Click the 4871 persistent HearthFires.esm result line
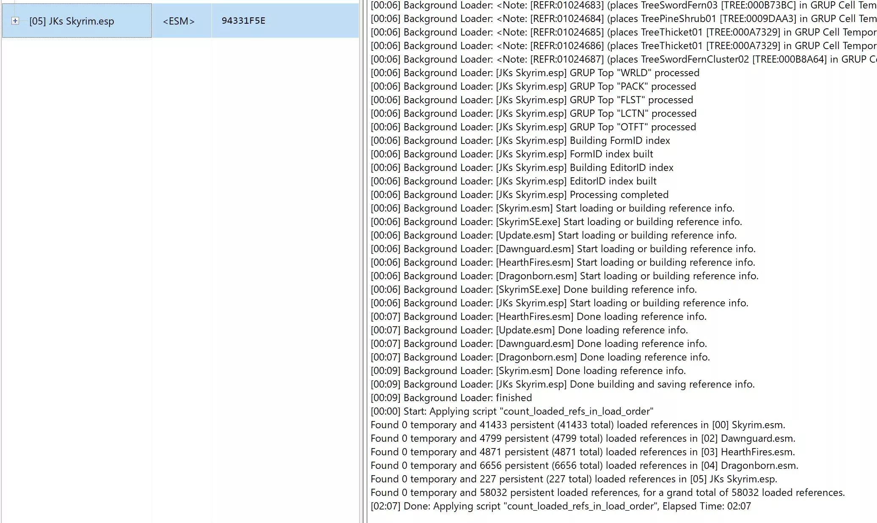The image size is (877, 523). (x=583, y=452)
